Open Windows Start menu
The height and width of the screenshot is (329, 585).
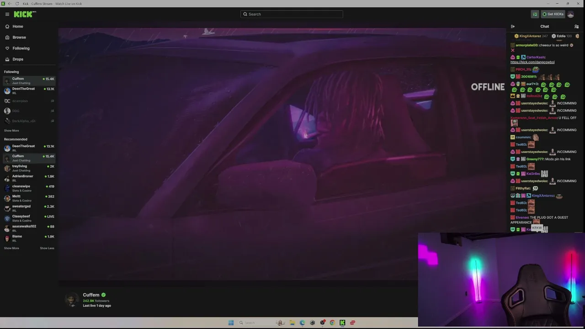pyautogui.click(x=231, y=323)
